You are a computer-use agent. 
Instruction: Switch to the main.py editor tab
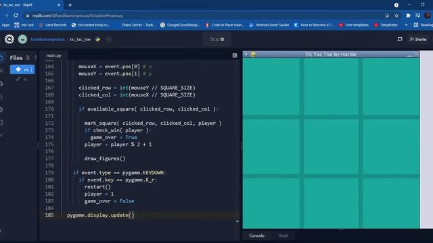click(53, 55)
